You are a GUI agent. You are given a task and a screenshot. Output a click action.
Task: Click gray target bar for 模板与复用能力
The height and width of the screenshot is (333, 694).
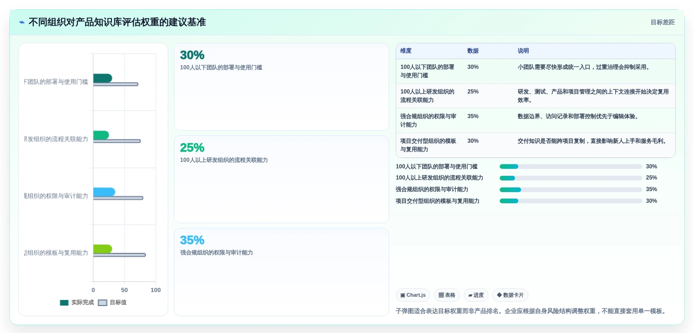coord(119,255)
